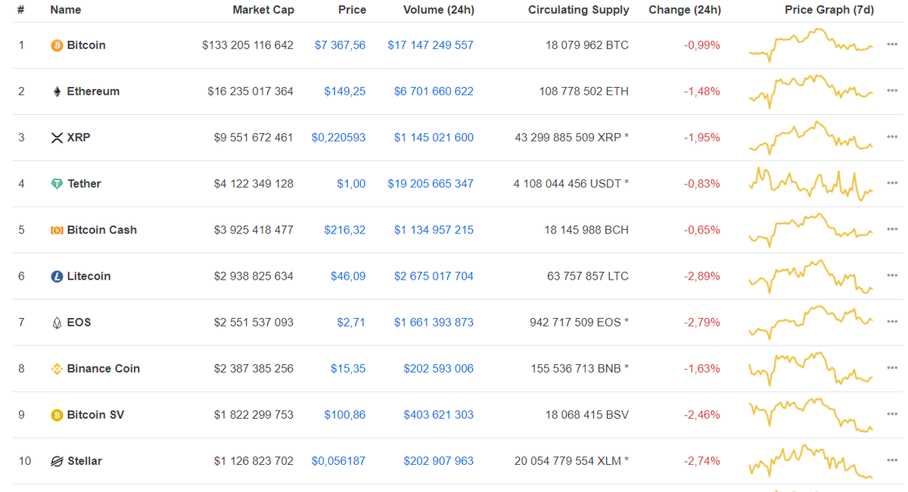Click Ethereum price $149,25
The width and height of the screenshot is (908, 492).
click(x=345, y=91)
